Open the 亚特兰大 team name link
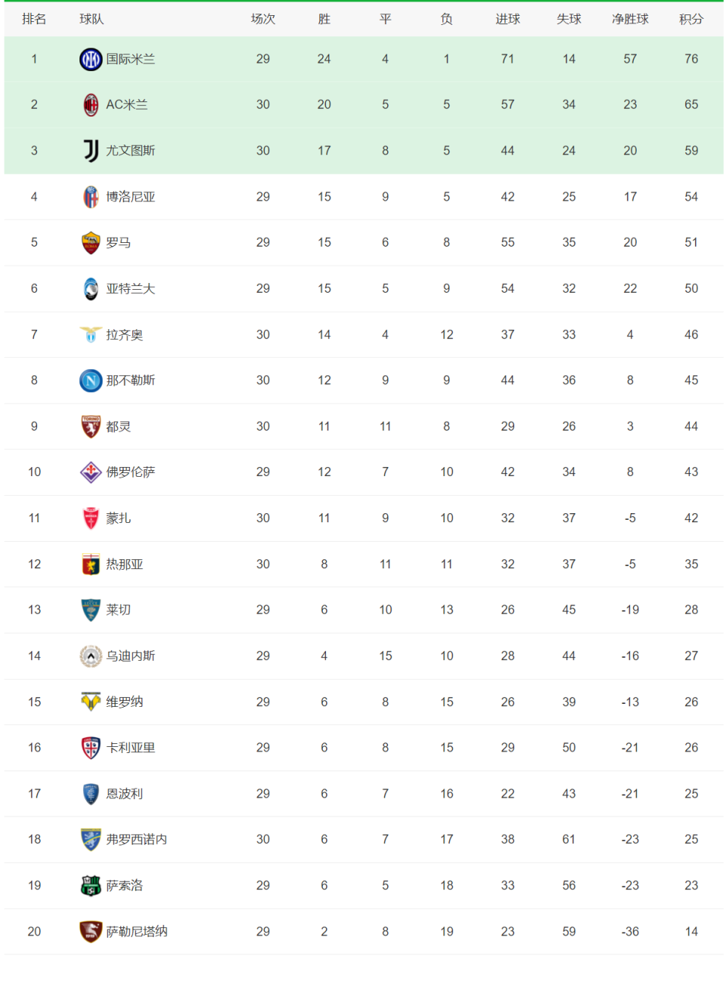Screen dimensions: 726x999 point(130,288)
